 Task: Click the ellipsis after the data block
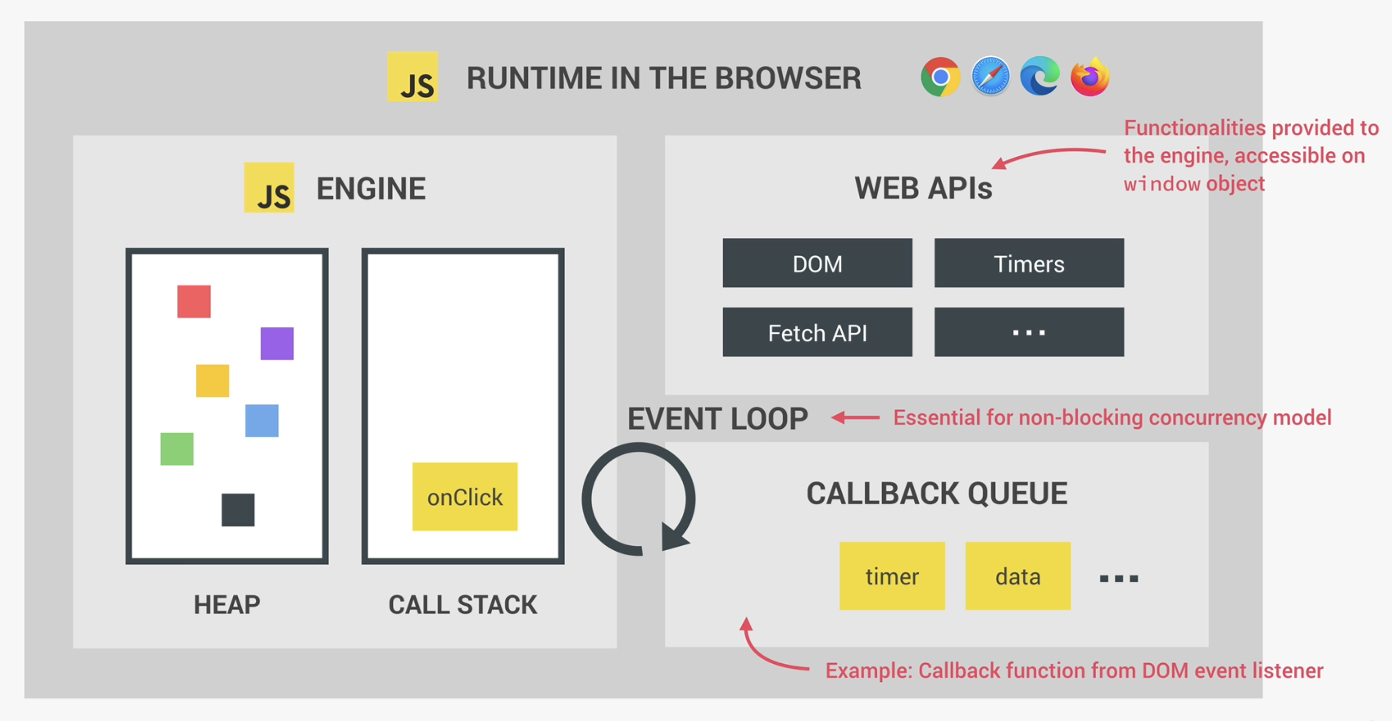coord(1119,578)
